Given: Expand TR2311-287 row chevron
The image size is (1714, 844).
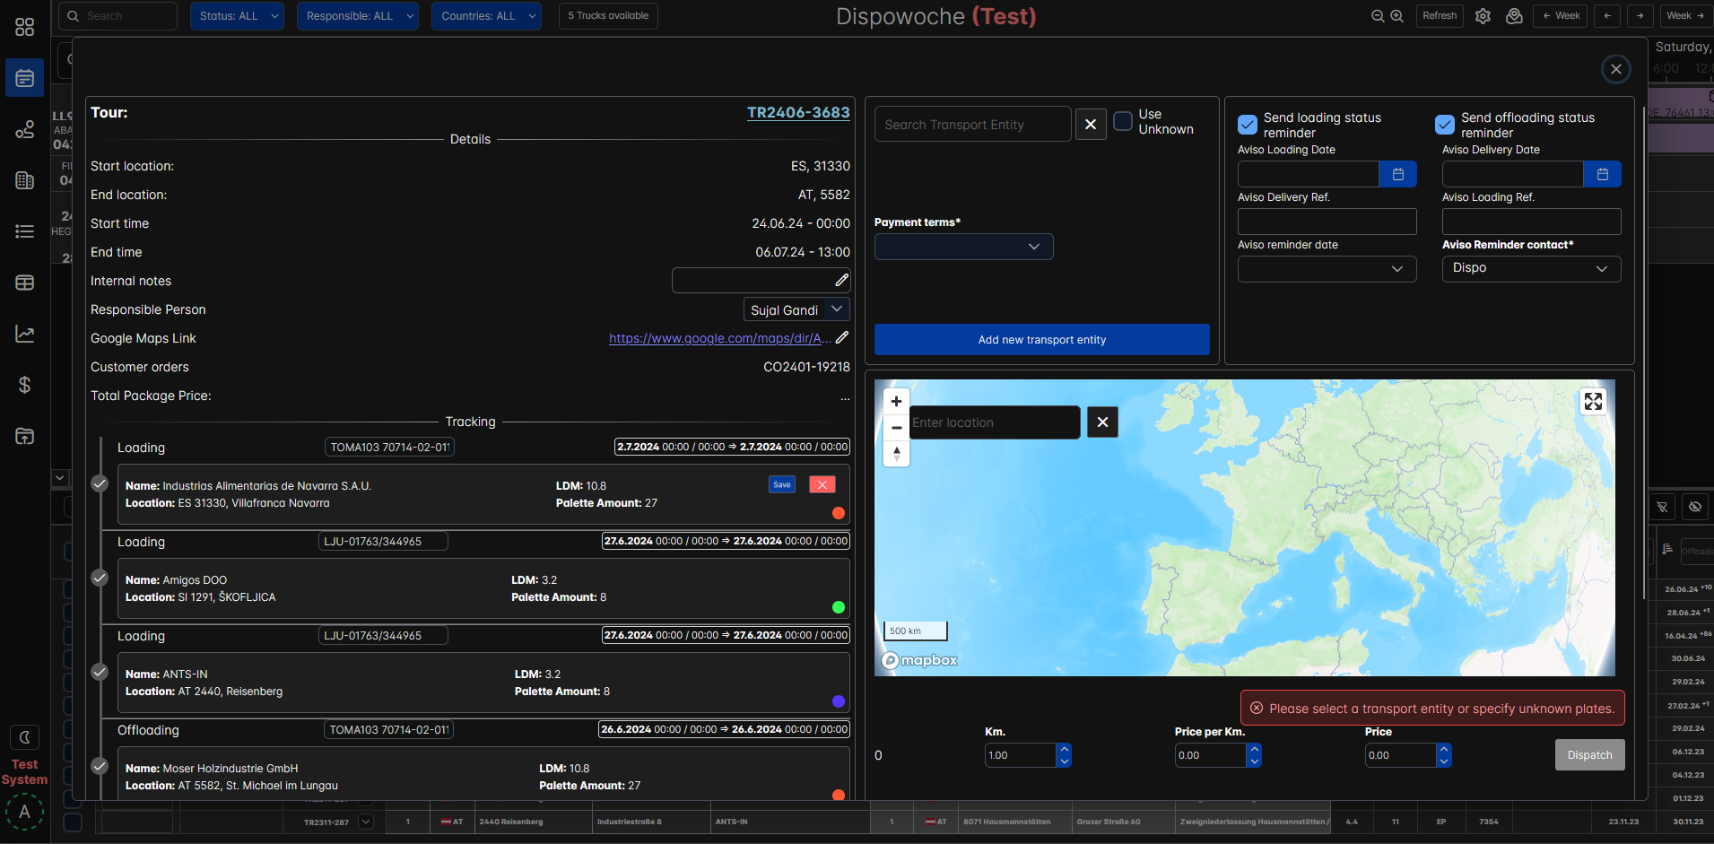Looking at the screenshot, I should coord(366,822).
